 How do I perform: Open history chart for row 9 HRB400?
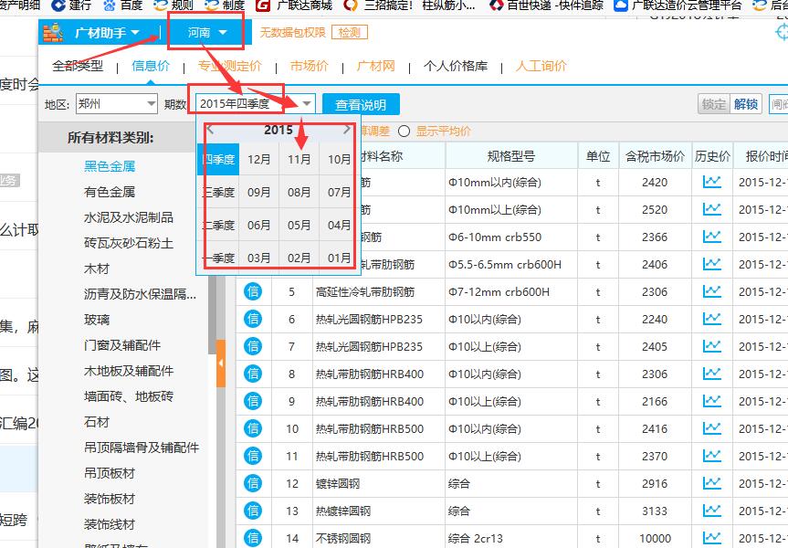711,401
